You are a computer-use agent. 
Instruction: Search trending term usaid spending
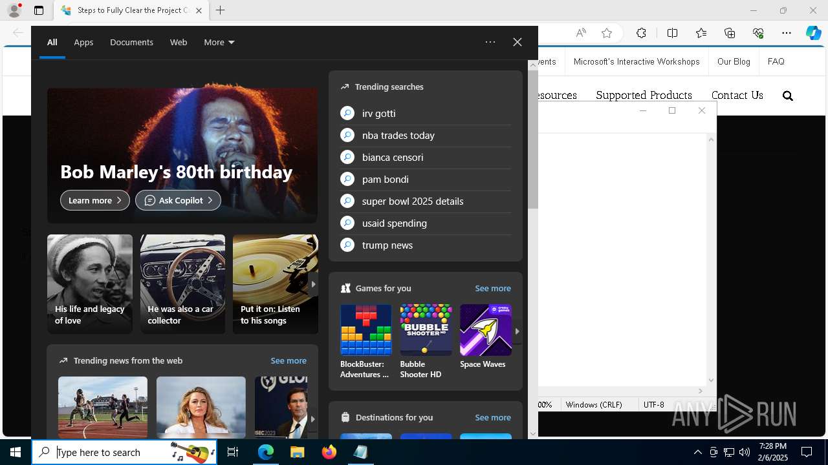[x=426, y=223]
